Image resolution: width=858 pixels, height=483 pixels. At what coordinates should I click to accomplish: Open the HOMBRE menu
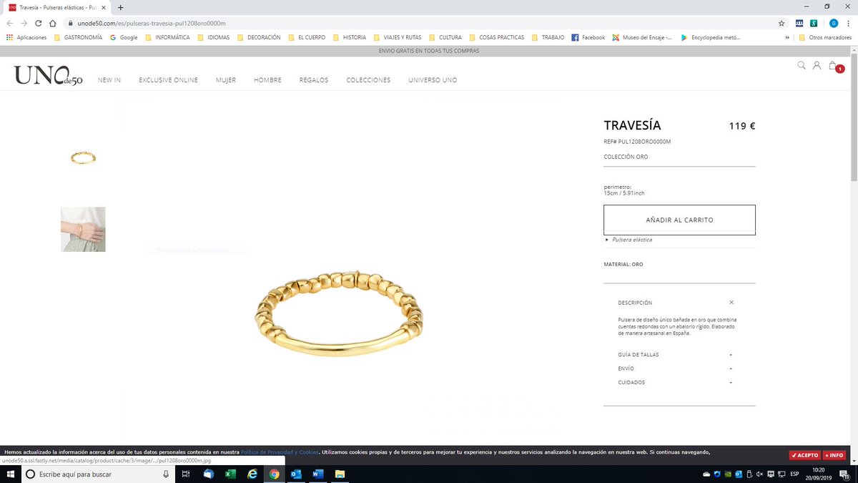tap(267, 80)
